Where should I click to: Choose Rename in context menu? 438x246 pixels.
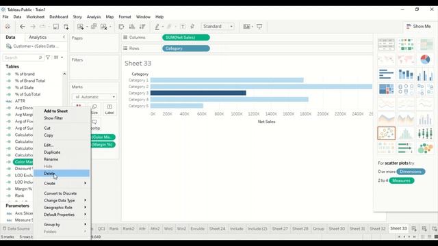pyautogui.click(x=62, y=159)
